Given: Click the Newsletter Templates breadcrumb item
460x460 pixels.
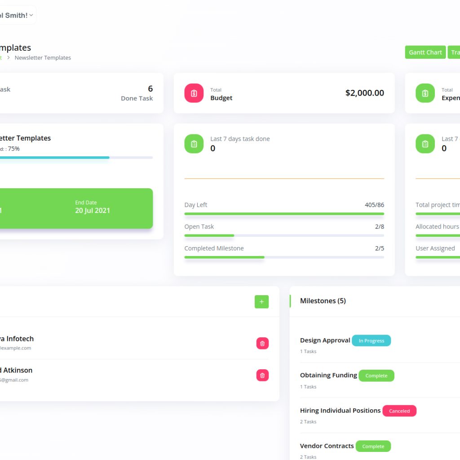Looking at the screenshot, I should (x=43, y=58).
